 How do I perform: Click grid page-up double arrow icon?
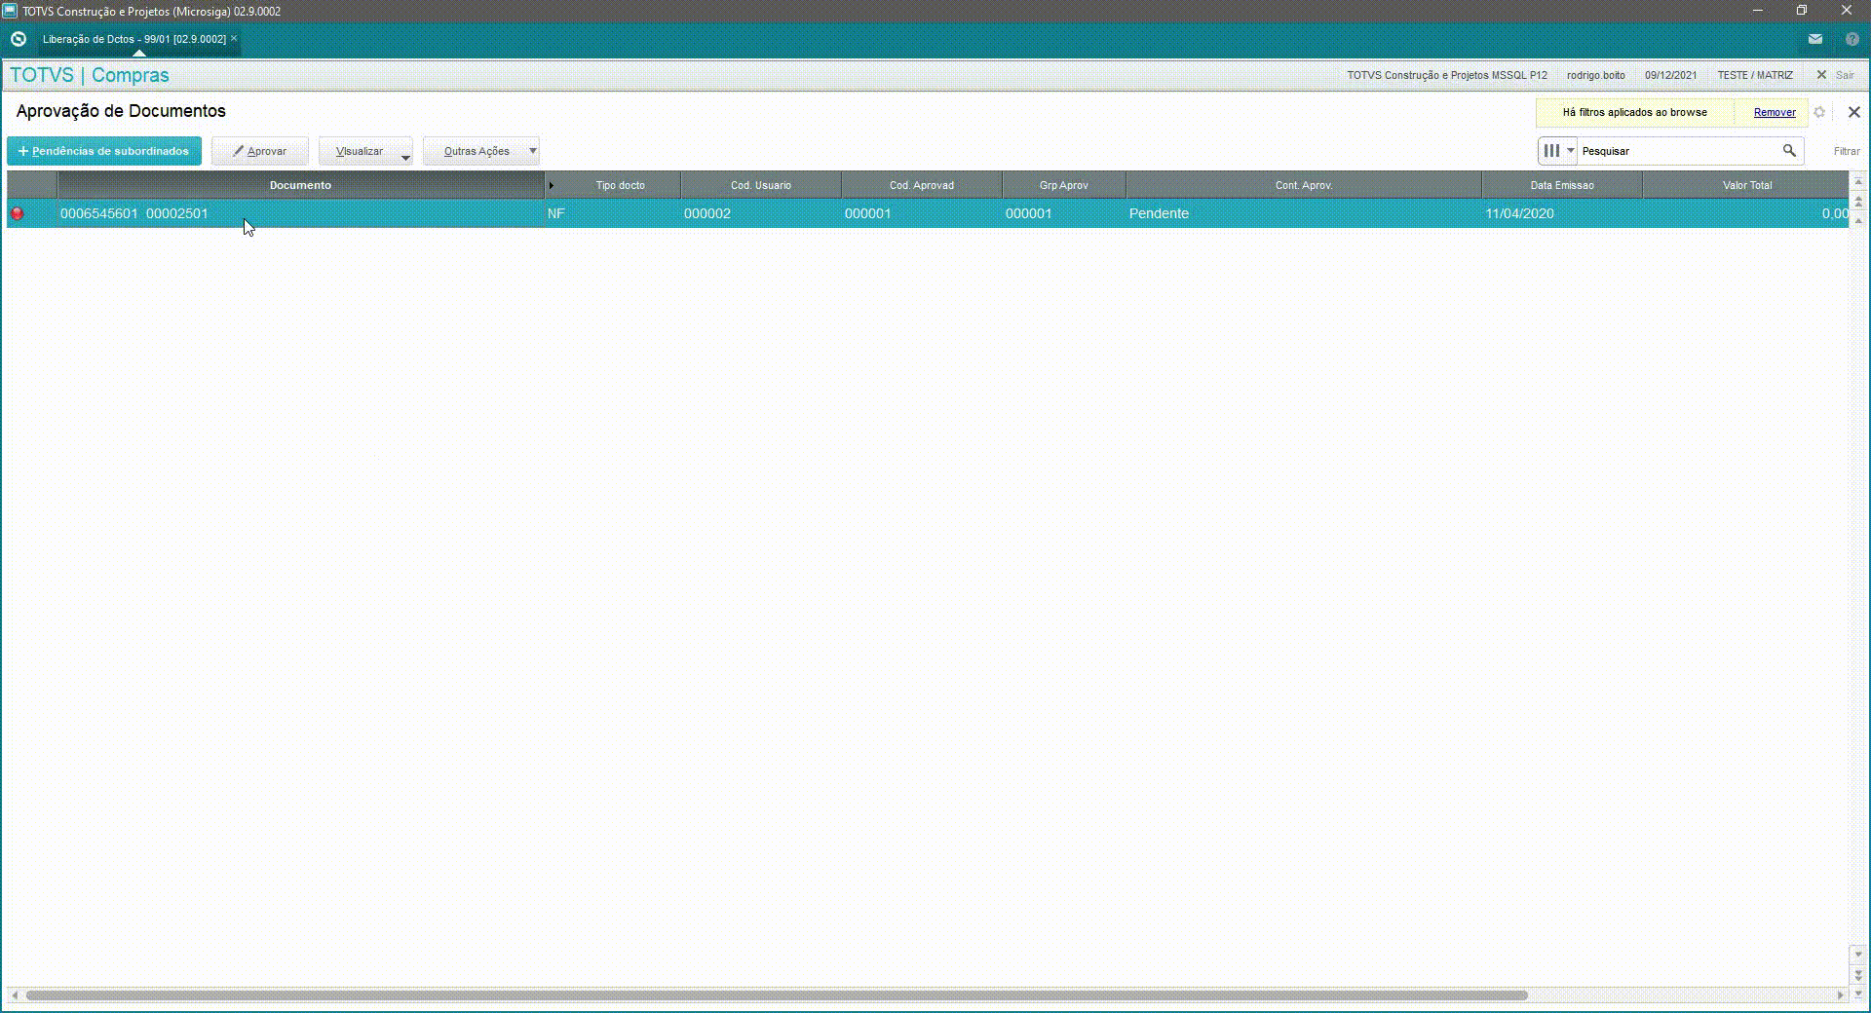(1858, 202)
